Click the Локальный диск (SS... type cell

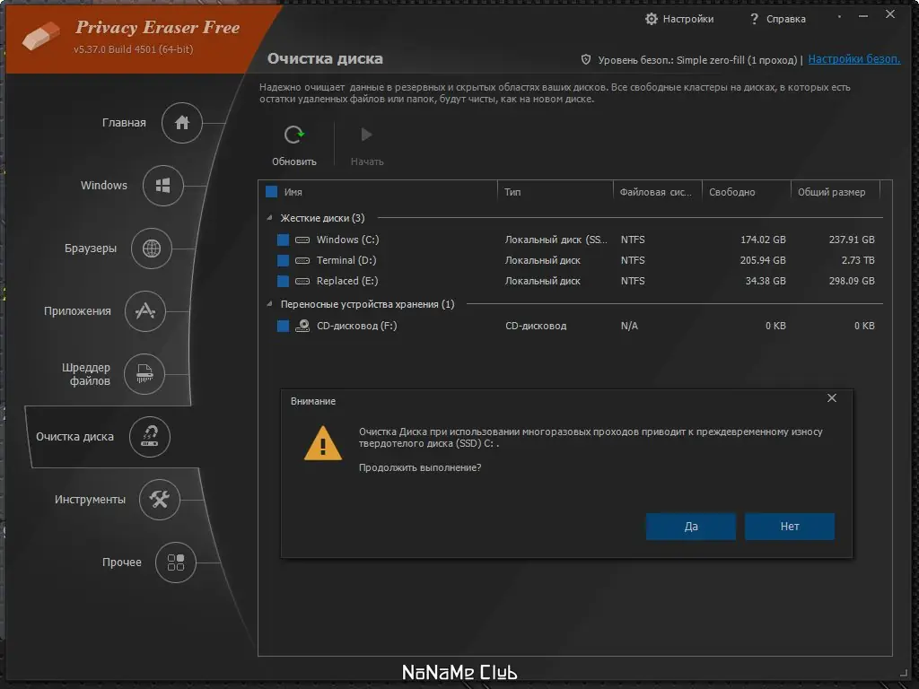(x=556, y=240)
